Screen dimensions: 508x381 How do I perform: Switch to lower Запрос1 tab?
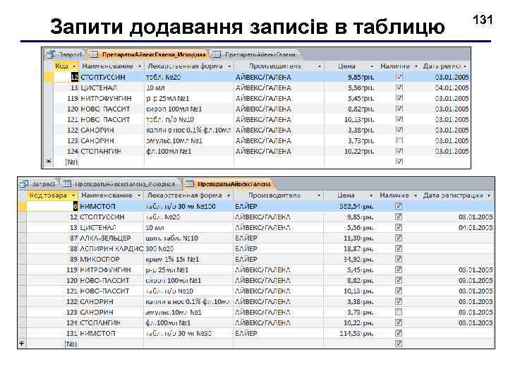point(38,184)
